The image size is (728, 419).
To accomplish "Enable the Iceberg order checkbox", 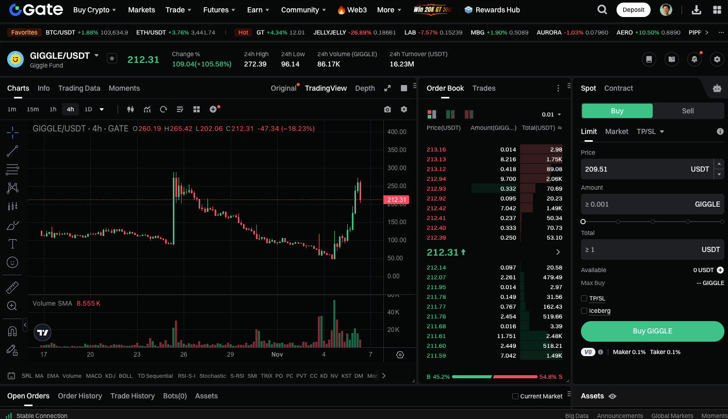I will click(584, 311).
